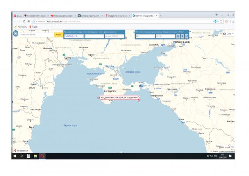
Task: Click the close X icon in the coordinates panel
Action: coord(182,36)
